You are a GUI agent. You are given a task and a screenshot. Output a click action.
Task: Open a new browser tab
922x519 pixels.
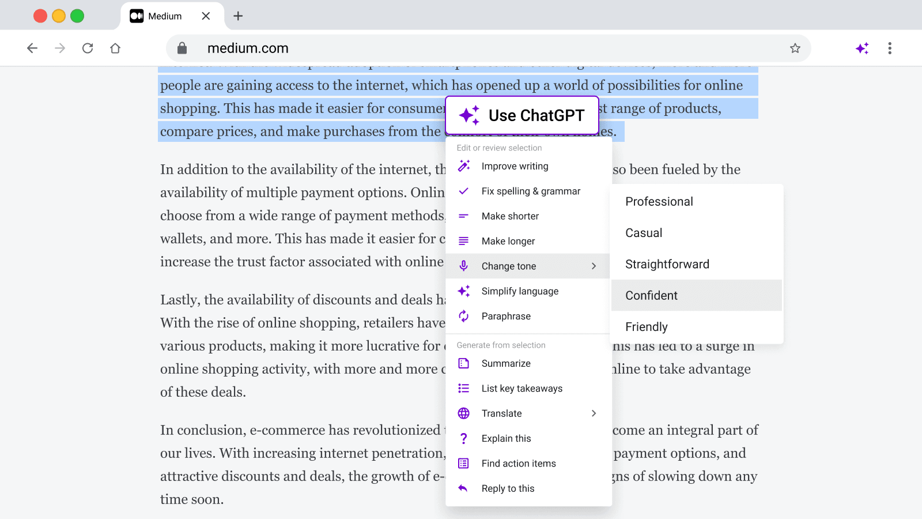[238, 16]
